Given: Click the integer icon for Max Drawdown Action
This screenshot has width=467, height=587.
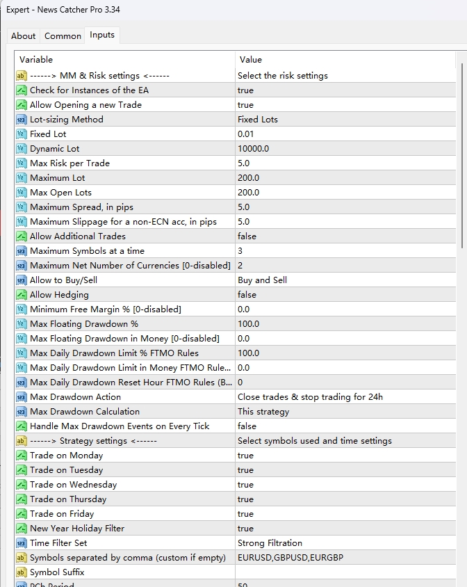Looking at the screenshot, I should [x=22, y=397].
